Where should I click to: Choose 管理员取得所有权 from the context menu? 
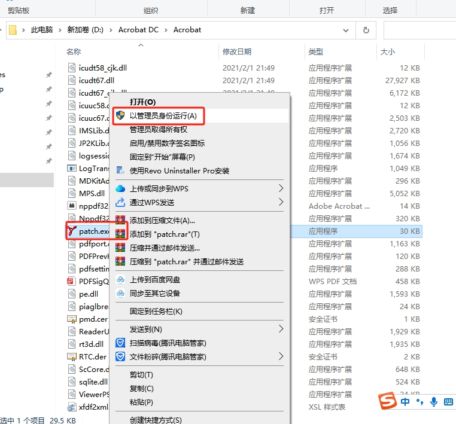[159, 129]
